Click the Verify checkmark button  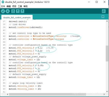pyautogui.click(x=3, y=11)
